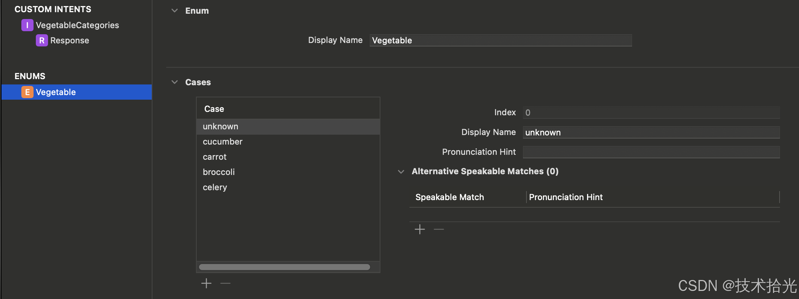
Task: Edit the enum Display Name field
Action: (x=501, y=40)
